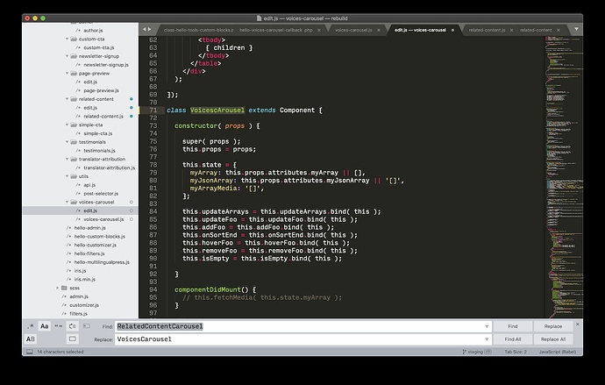Image resolution: width=605 pixels, height=385 pixels.
Task: Open hello-customizer.js file
Action: point(96,245)
